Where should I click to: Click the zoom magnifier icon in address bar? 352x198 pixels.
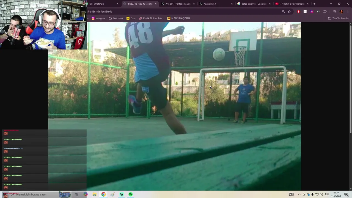283,12
